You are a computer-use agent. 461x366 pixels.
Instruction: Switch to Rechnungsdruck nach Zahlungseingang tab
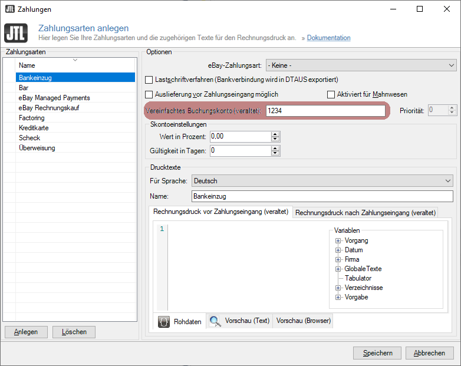365,213
